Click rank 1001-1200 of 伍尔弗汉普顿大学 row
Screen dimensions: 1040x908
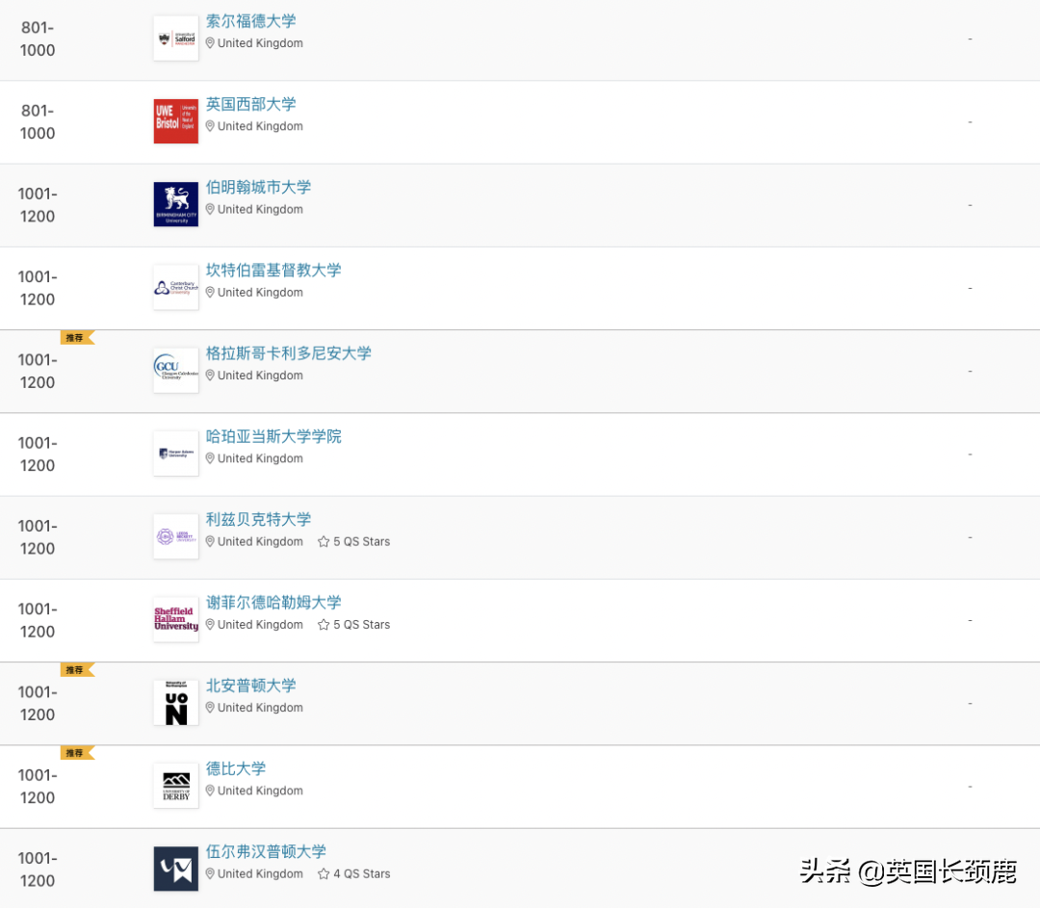coord(38,869)
